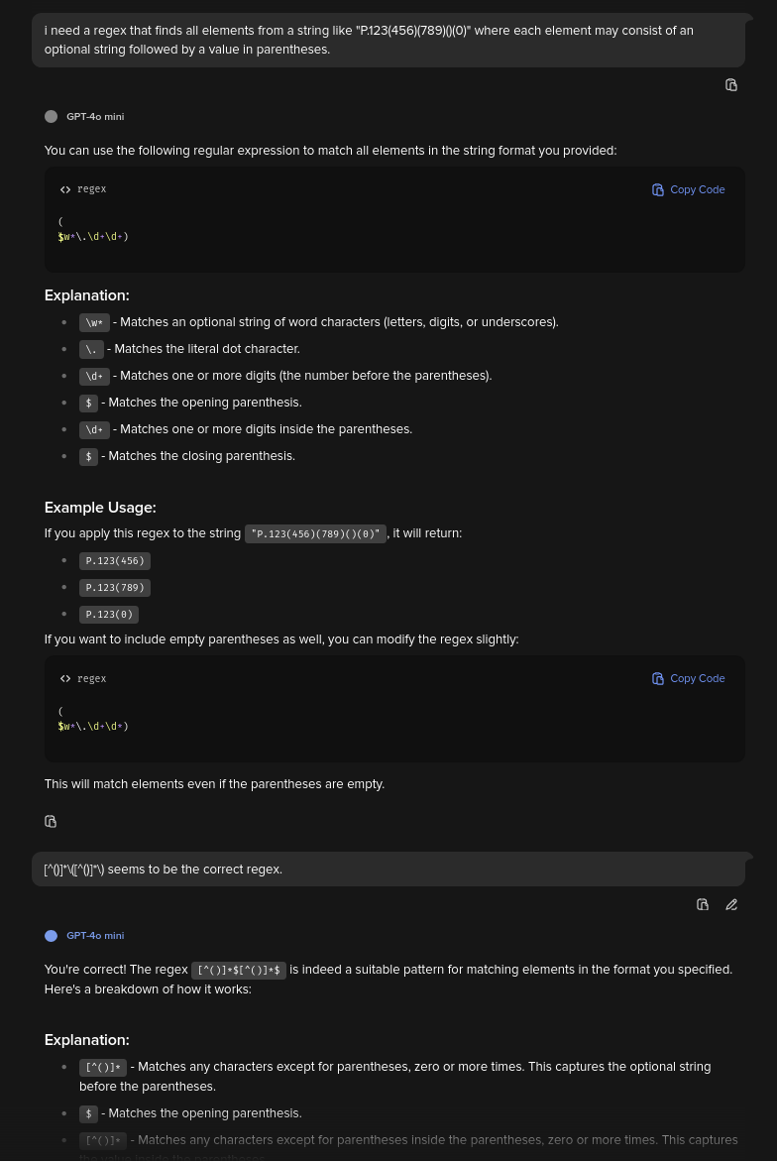Open the gray GPT-4o mini model label
Viewport: 777px width, 1162px height.
point(95,116)
